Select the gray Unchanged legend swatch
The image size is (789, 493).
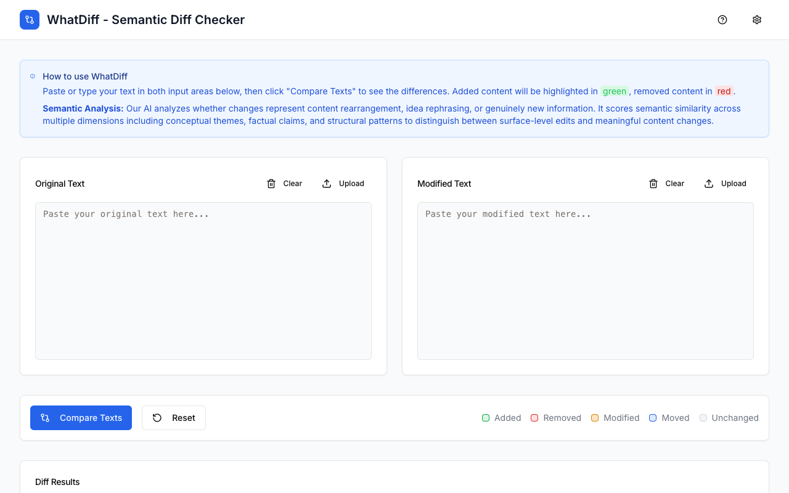tap(703, 418)
